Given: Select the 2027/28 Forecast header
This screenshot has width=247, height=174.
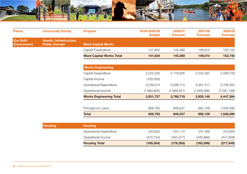Looking at the screenshot, I should (x=203, y=33).
